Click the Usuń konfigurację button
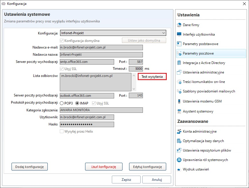The height and width of the screenshot is (188, 249). point(104,166)
